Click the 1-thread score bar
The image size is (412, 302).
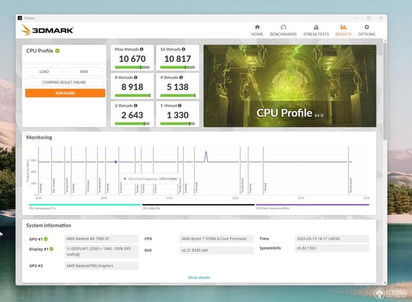178,123
